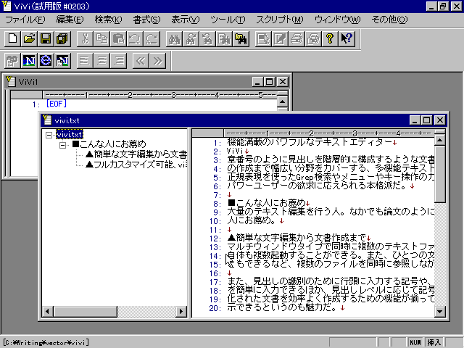Select ▲簡単な文字編集から文書 tree item
This screenshot has height=348, width=464.
tap(136, 154)
